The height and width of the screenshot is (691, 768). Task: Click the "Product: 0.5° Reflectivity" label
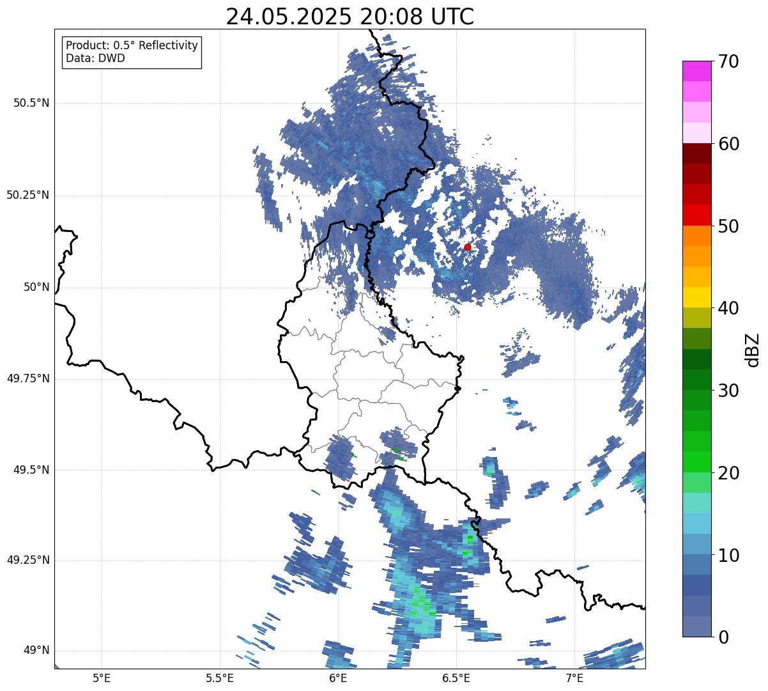point(132,45)
